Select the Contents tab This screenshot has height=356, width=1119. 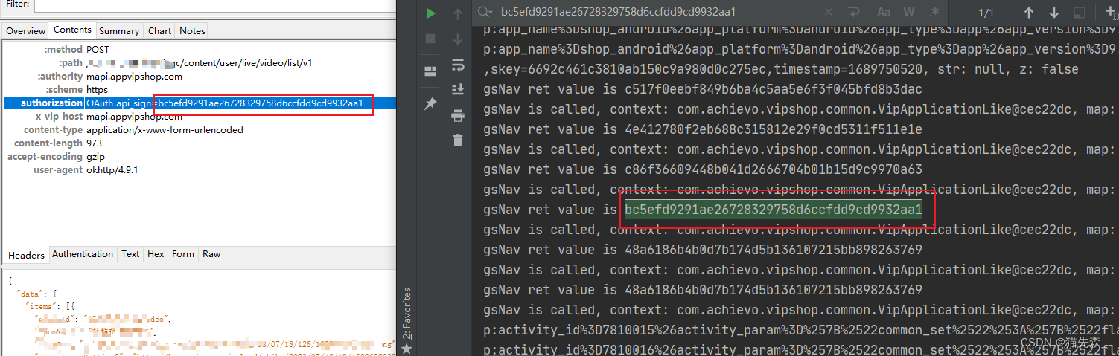tap(72, 30)
